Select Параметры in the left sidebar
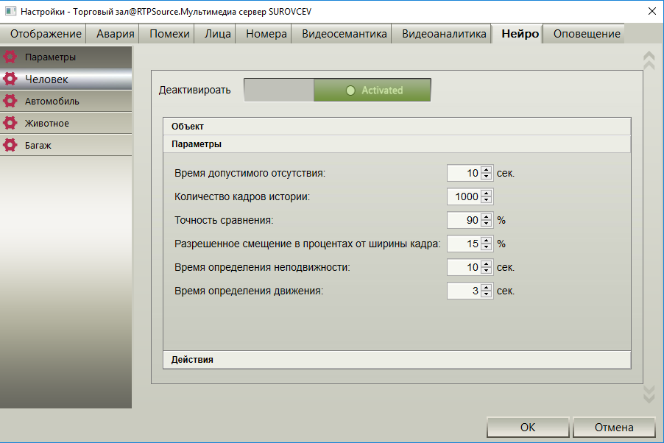The width and height of the screenshot is (664, 443). pyautogui.click(x=66, y=57)
